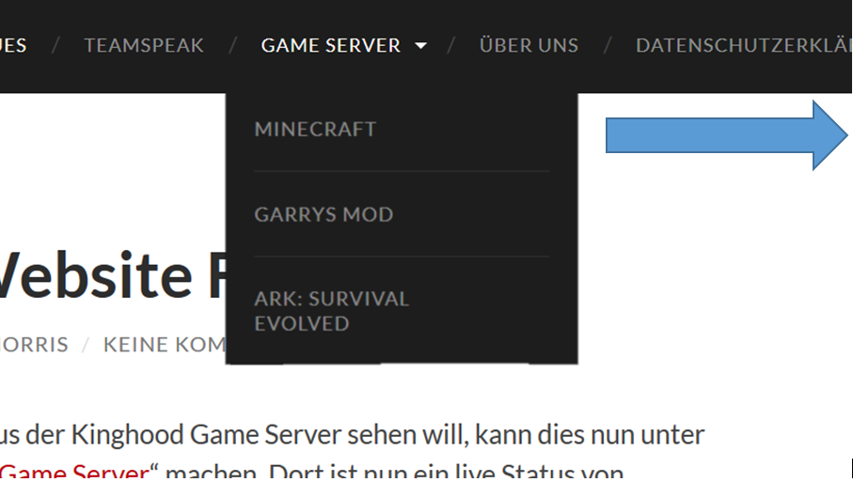
Task: Go to the ÜBER UNS page
Action: click(x=529, y=45)
